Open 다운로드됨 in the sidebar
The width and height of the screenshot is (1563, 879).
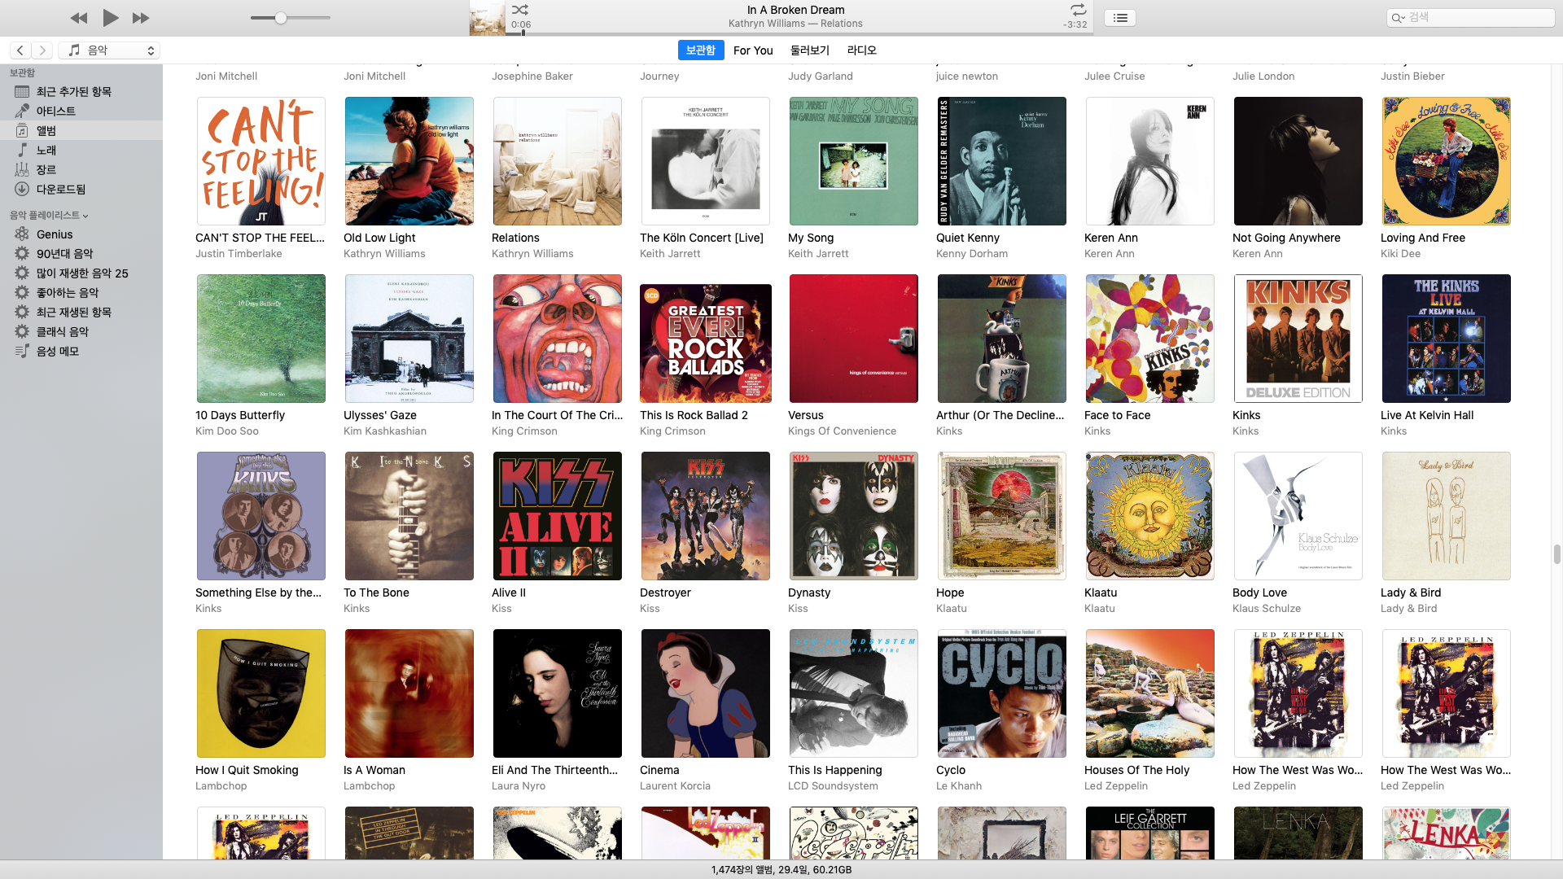coord(60,189)
